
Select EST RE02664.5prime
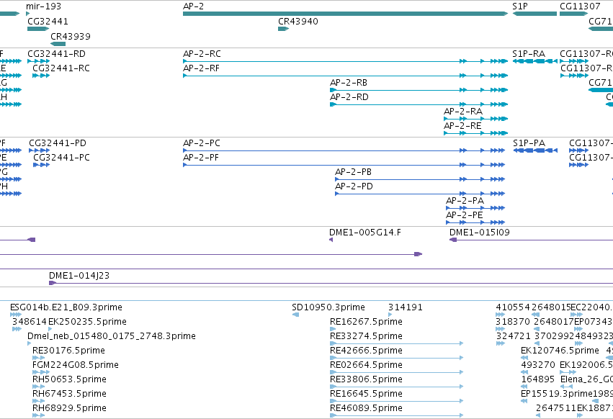coord(397,372)
